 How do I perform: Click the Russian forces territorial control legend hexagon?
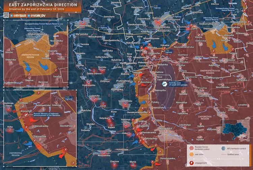click(192, 148)
